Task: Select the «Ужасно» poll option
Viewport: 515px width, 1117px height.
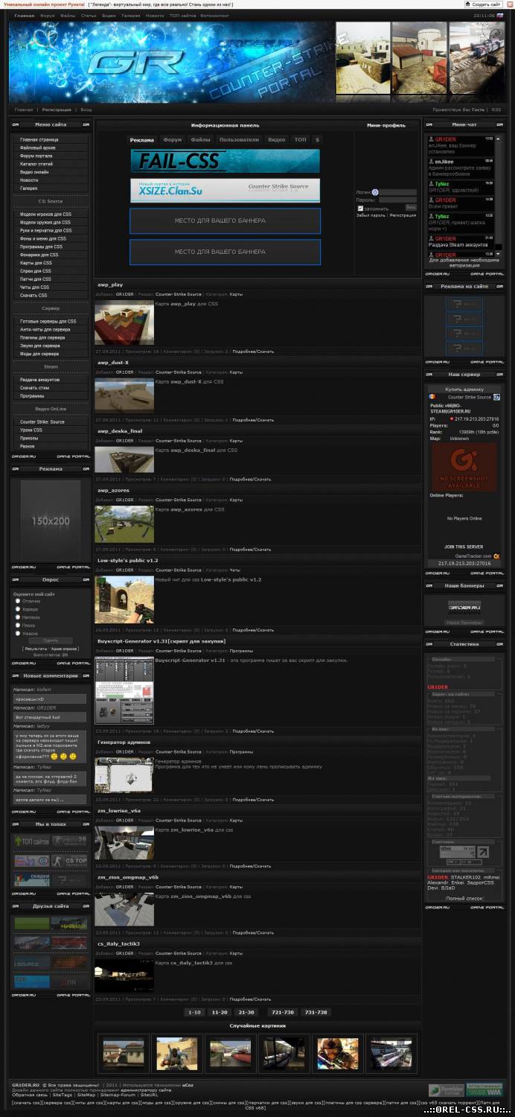Action: coord(18,633)
